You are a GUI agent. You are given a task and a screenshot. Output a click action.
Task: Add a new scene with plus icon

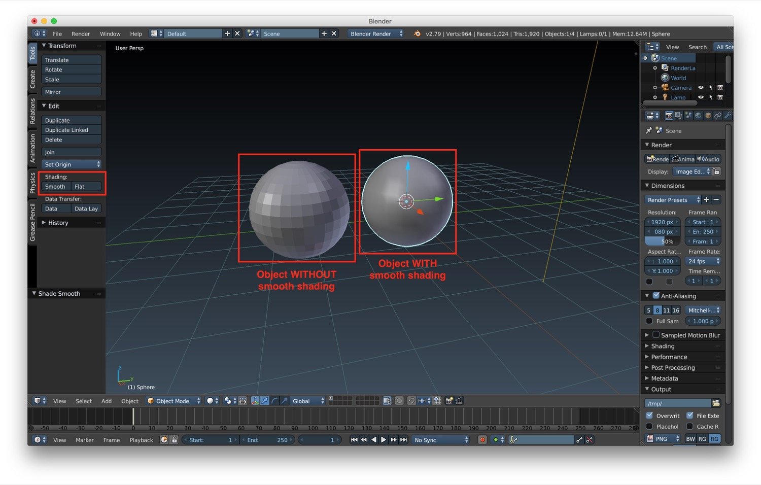(x=324, y=33)
